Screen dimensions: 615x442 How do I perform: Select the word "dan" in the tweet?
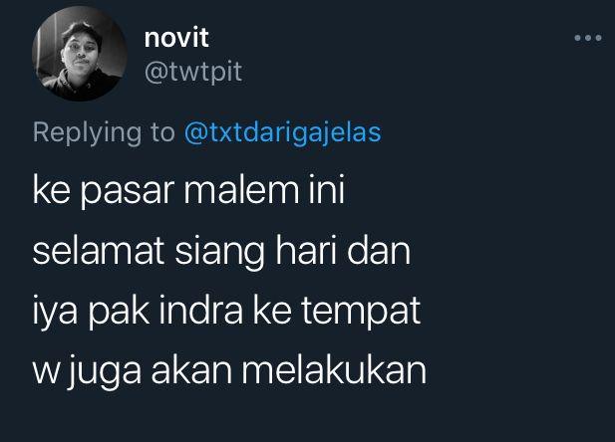[379, 250]
